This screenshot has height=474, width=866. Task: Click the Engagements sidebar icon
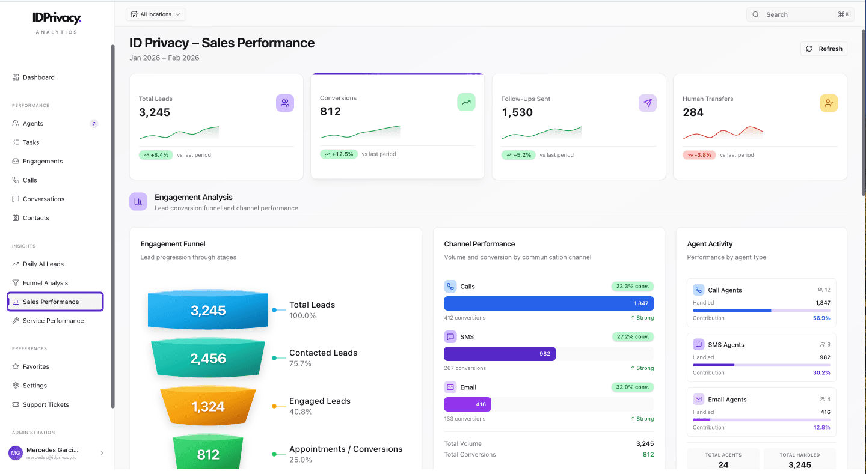coord(14,161)
